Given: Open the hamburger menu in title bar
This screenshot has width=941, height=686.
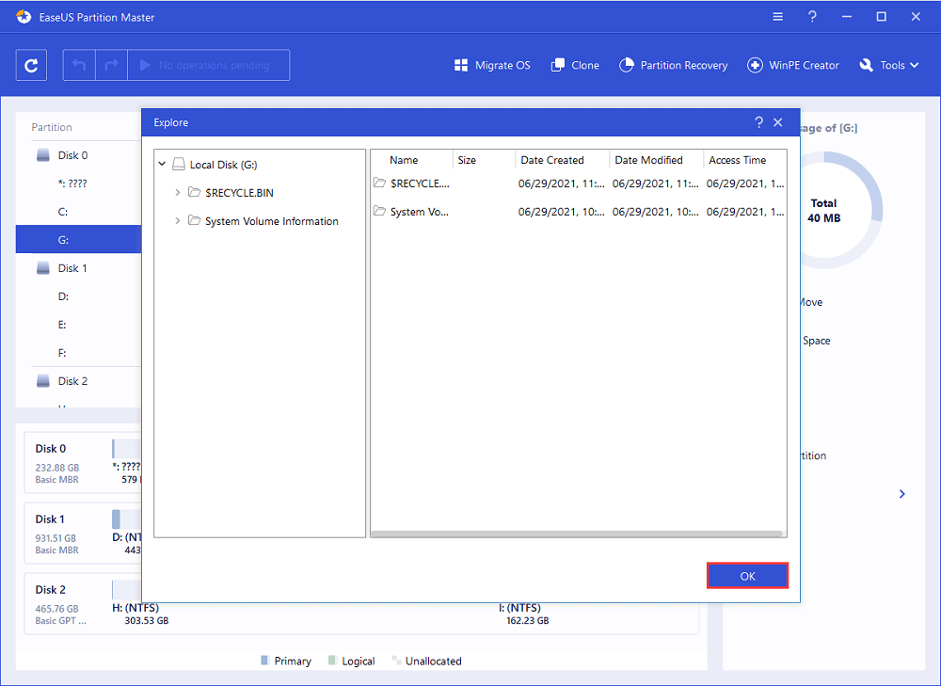Looking at the screenshot, I should click(x=778, y=17).
